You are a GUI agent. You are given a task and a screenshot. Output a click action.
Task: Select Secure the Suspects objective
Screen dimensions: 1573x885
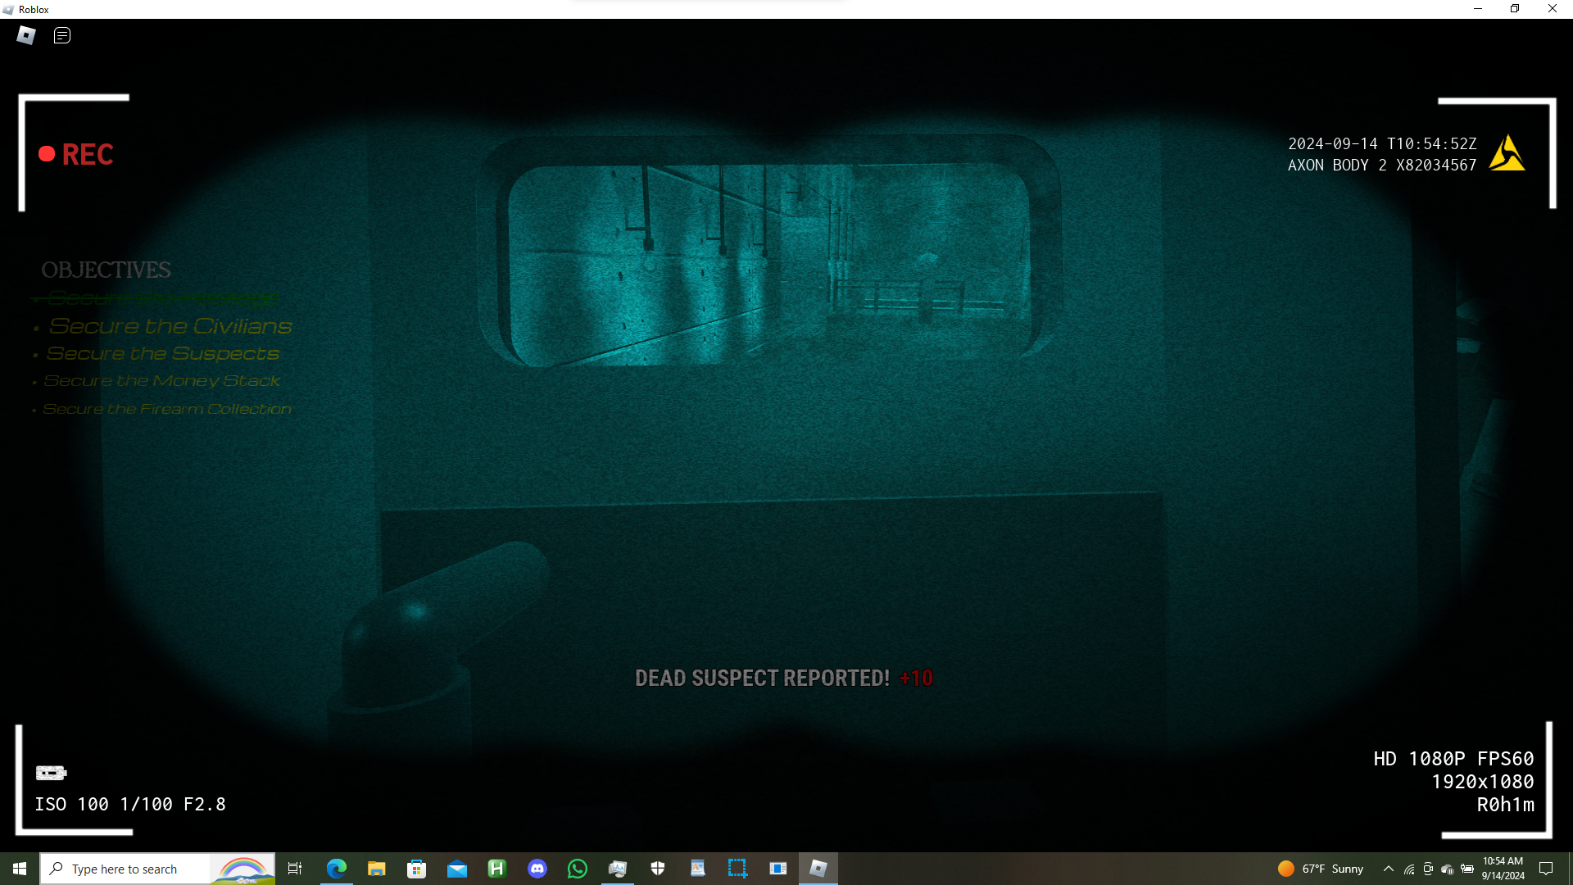click(163, 354)
